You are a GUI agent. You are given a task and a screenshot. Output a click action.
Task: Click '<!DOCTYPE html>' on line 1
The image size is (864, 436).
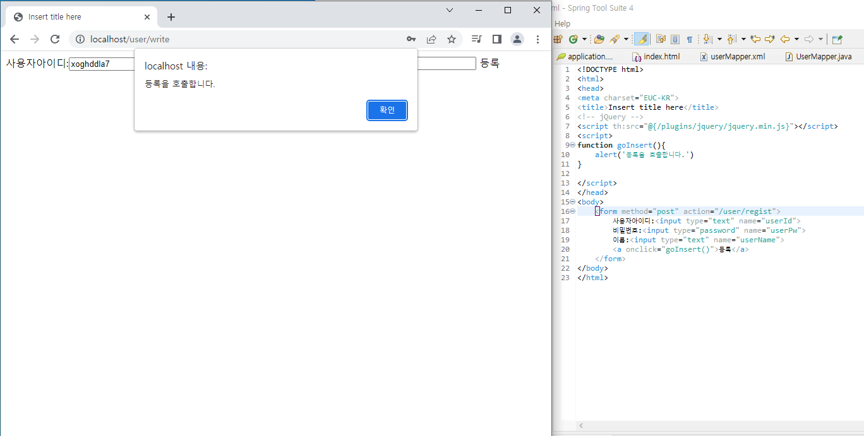pyautogui.click(x=610, y=69)
